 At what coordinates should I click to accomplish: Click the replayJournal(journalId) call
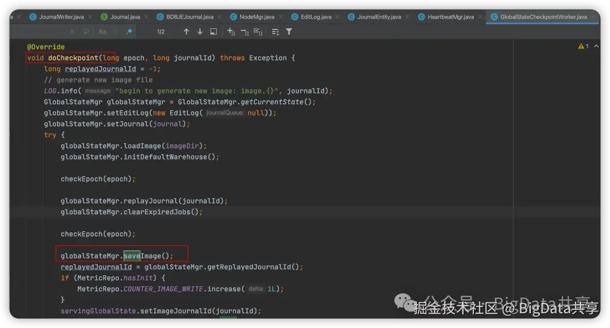tap(173, 201)
